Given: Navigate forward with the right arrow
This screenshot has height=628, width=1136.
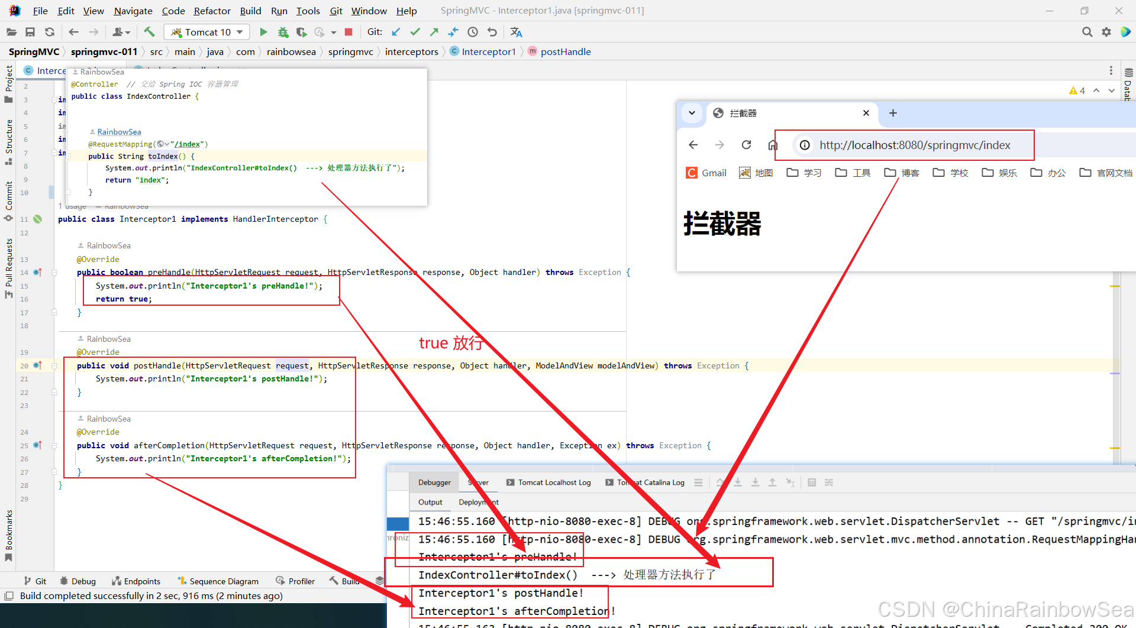Looking at the screenshot, I should (x=93, y=32).
